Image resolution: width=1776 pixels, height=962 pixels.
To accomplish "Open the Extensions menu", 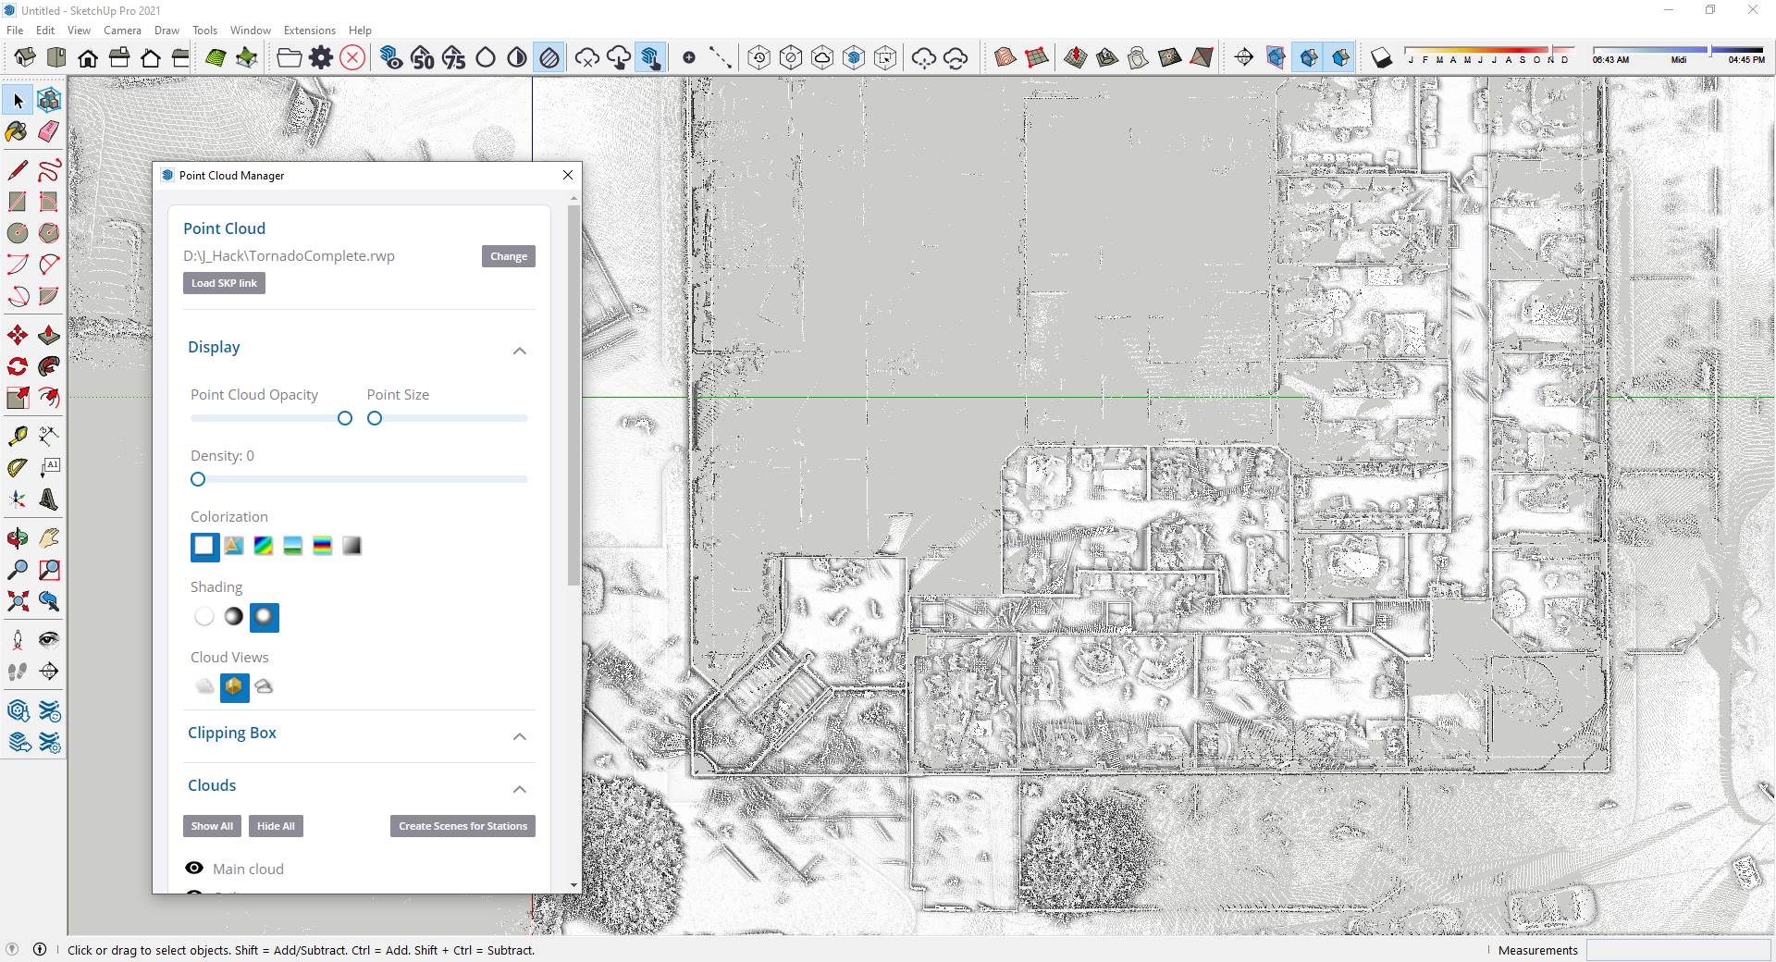I will click(309, 30).
